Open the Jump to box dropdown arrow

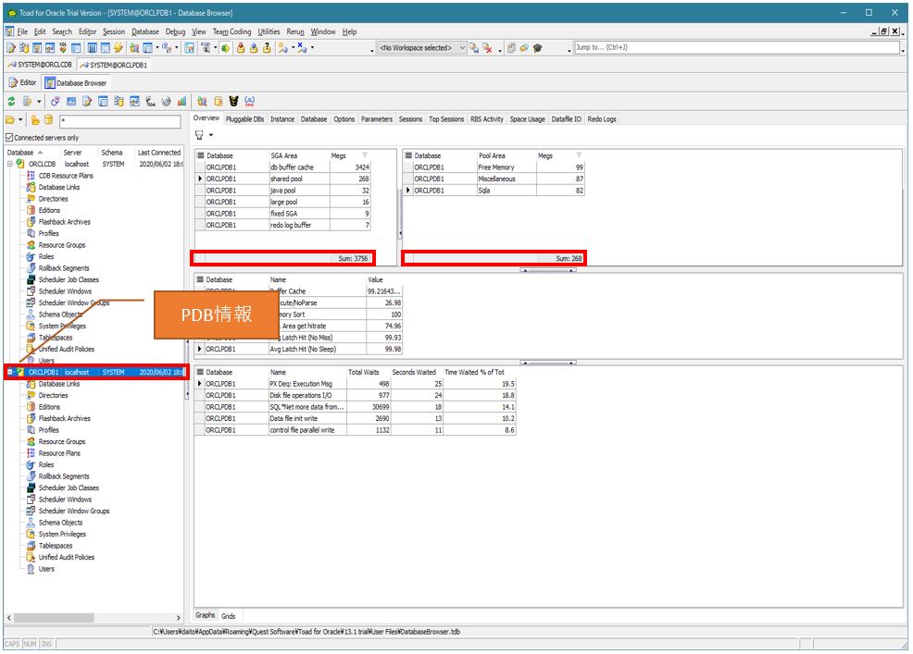903,50
